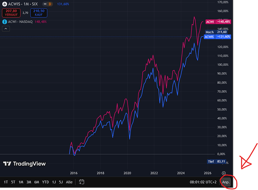Open the 08:01:02 UTC+2 timezone menu
The width and height of the screenshot is (258, 190).
(203, 182)
